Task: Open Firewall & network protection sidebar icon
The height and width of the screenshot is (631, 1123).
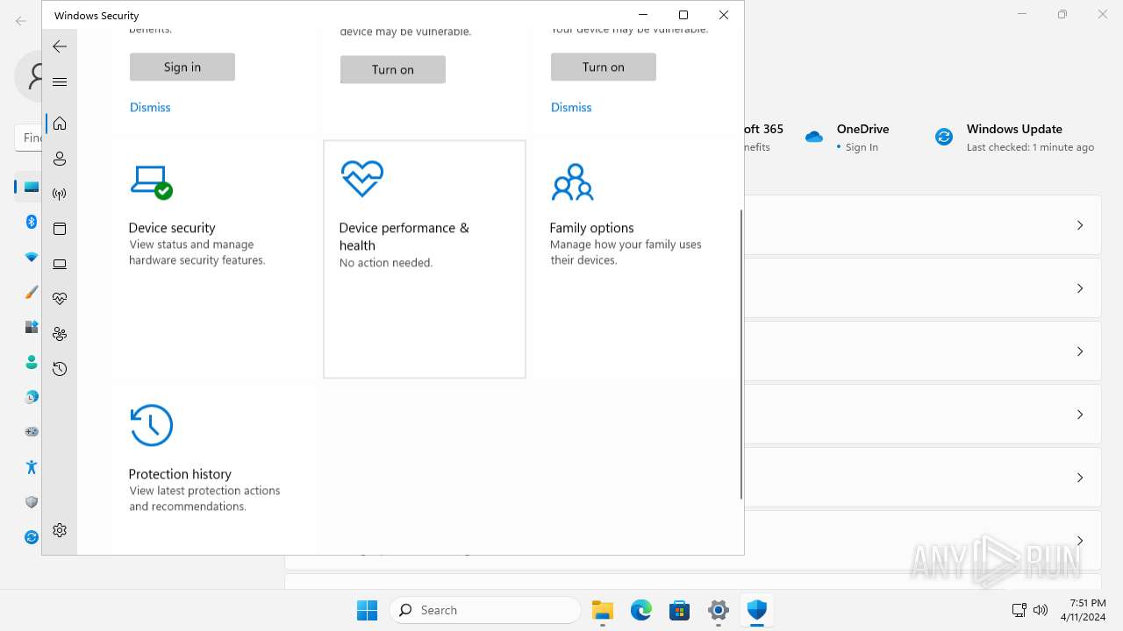Action: pos(60,194)
